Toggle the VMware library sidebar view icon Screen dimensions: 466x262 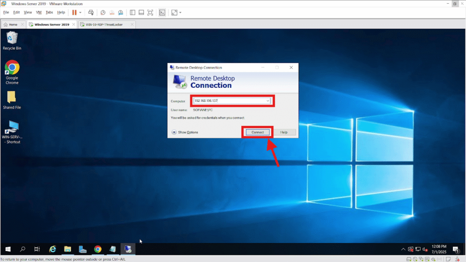pos(132,12)
